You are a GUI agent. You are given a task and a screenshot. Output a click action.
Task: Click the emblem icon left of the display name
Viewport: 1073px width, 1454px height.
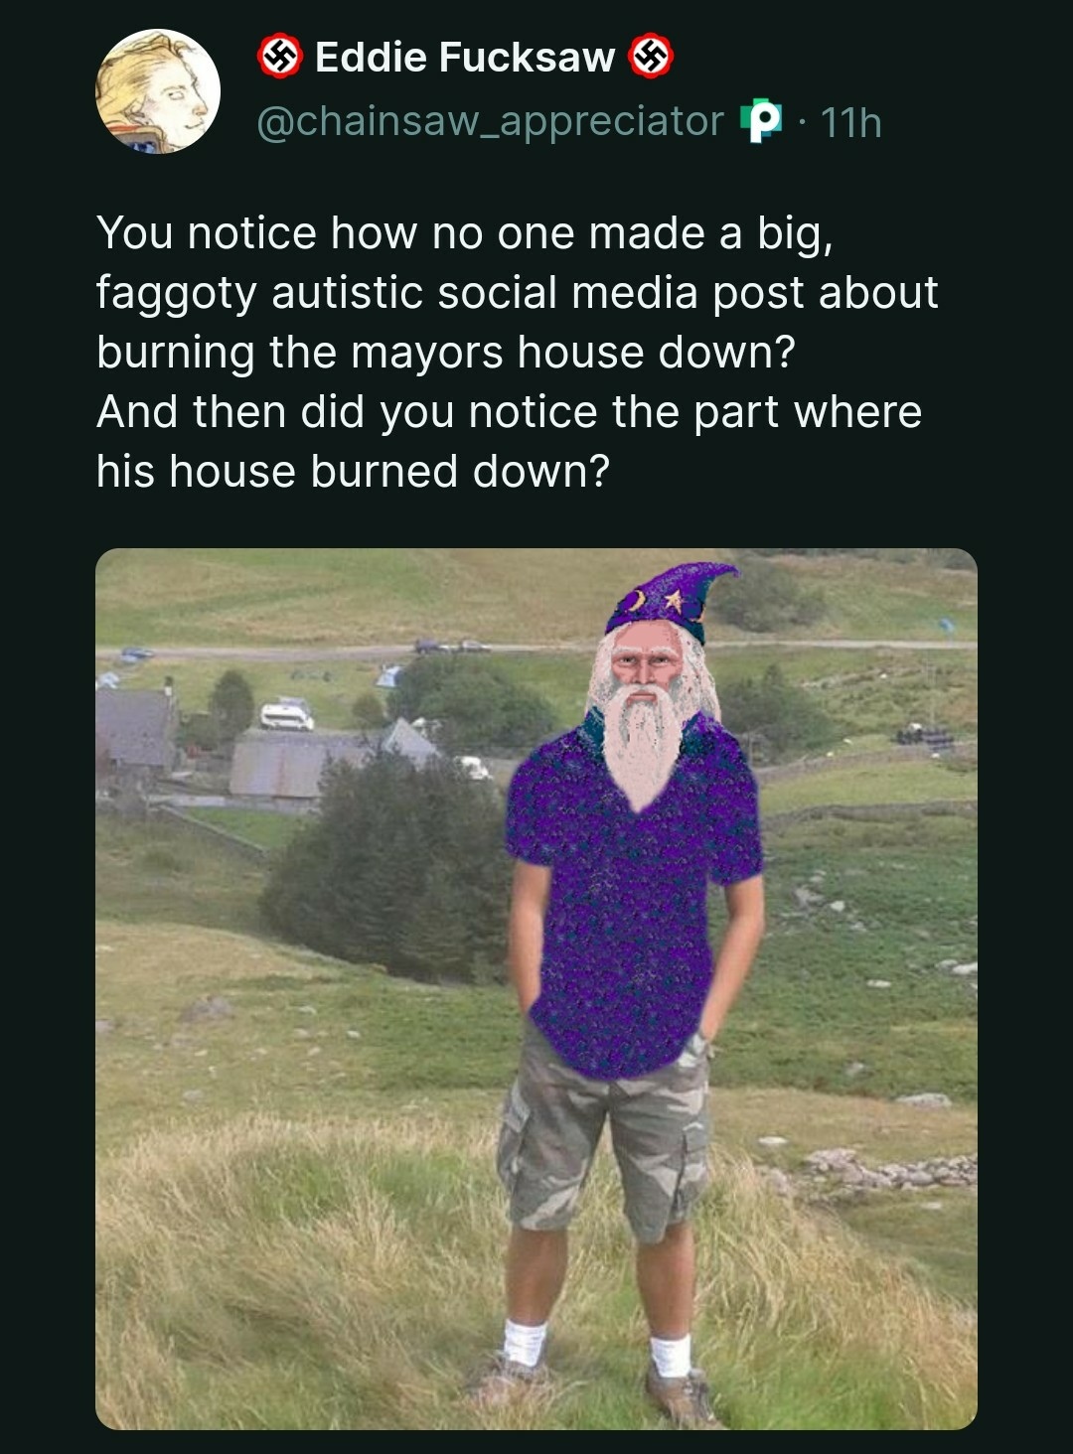coord(279,57)
